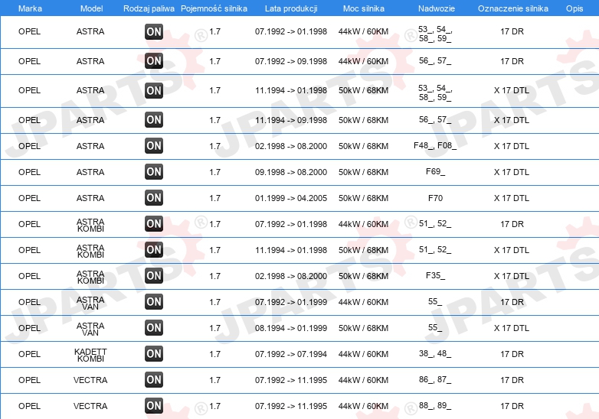The width and height of the screenshot is (599, 419).
Task: Click the Moc silnika column header
Action: pyautogui.click(x=364, y=8)
